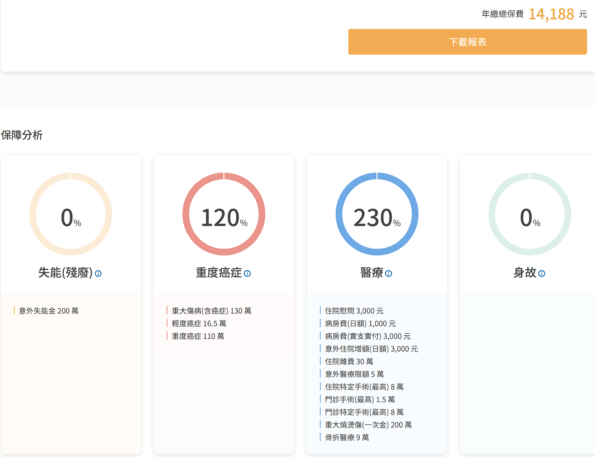
Task: Select the 重大燒燙傷(一次金) 200 萬 entry
Action: click(x=368, y=425)
